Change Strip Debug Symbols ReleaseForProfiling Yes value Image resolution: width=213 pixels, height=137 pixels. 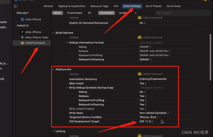point(143,100)
